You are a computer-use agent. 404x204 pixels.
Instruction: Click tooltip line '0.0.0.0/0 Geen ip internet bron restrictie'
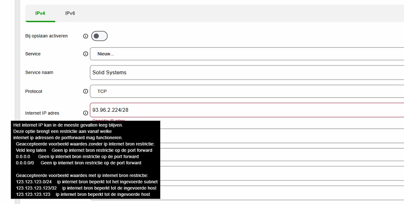pos(78,163)
